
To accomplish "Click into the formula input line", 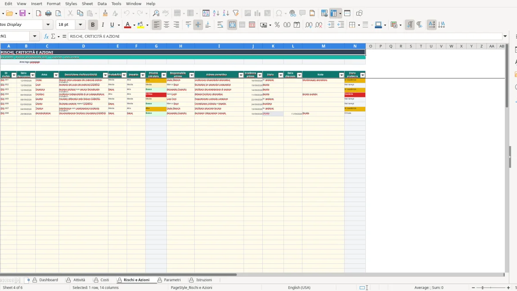I will click(285, 37).
